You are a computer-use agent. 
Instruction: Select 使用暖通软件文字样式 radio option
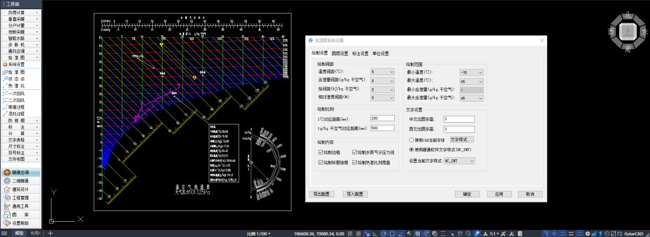[x=439, y=149]
